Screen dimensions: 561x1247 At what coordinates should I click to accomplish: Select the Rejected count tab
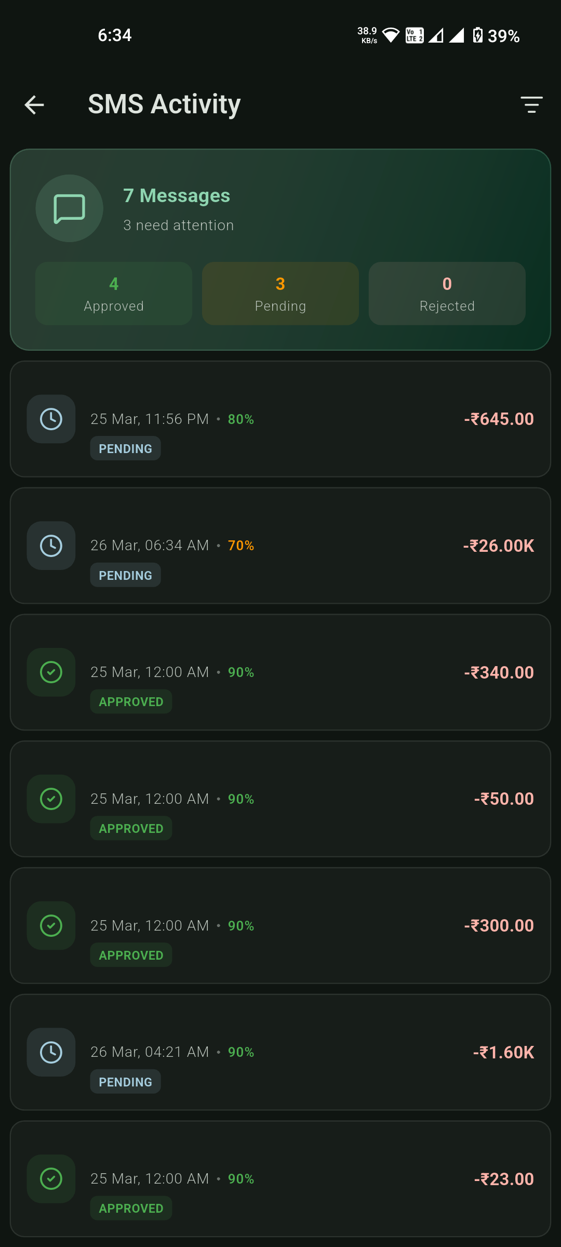(447, 294)
